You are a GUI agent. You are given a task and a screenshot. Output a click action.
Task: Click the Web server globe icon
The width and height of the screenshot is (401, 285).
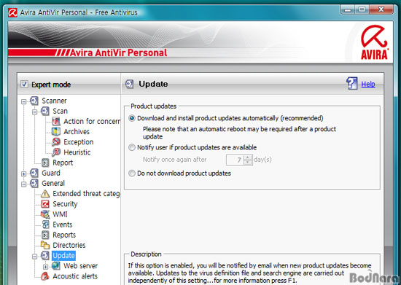[x=56, y=266]
